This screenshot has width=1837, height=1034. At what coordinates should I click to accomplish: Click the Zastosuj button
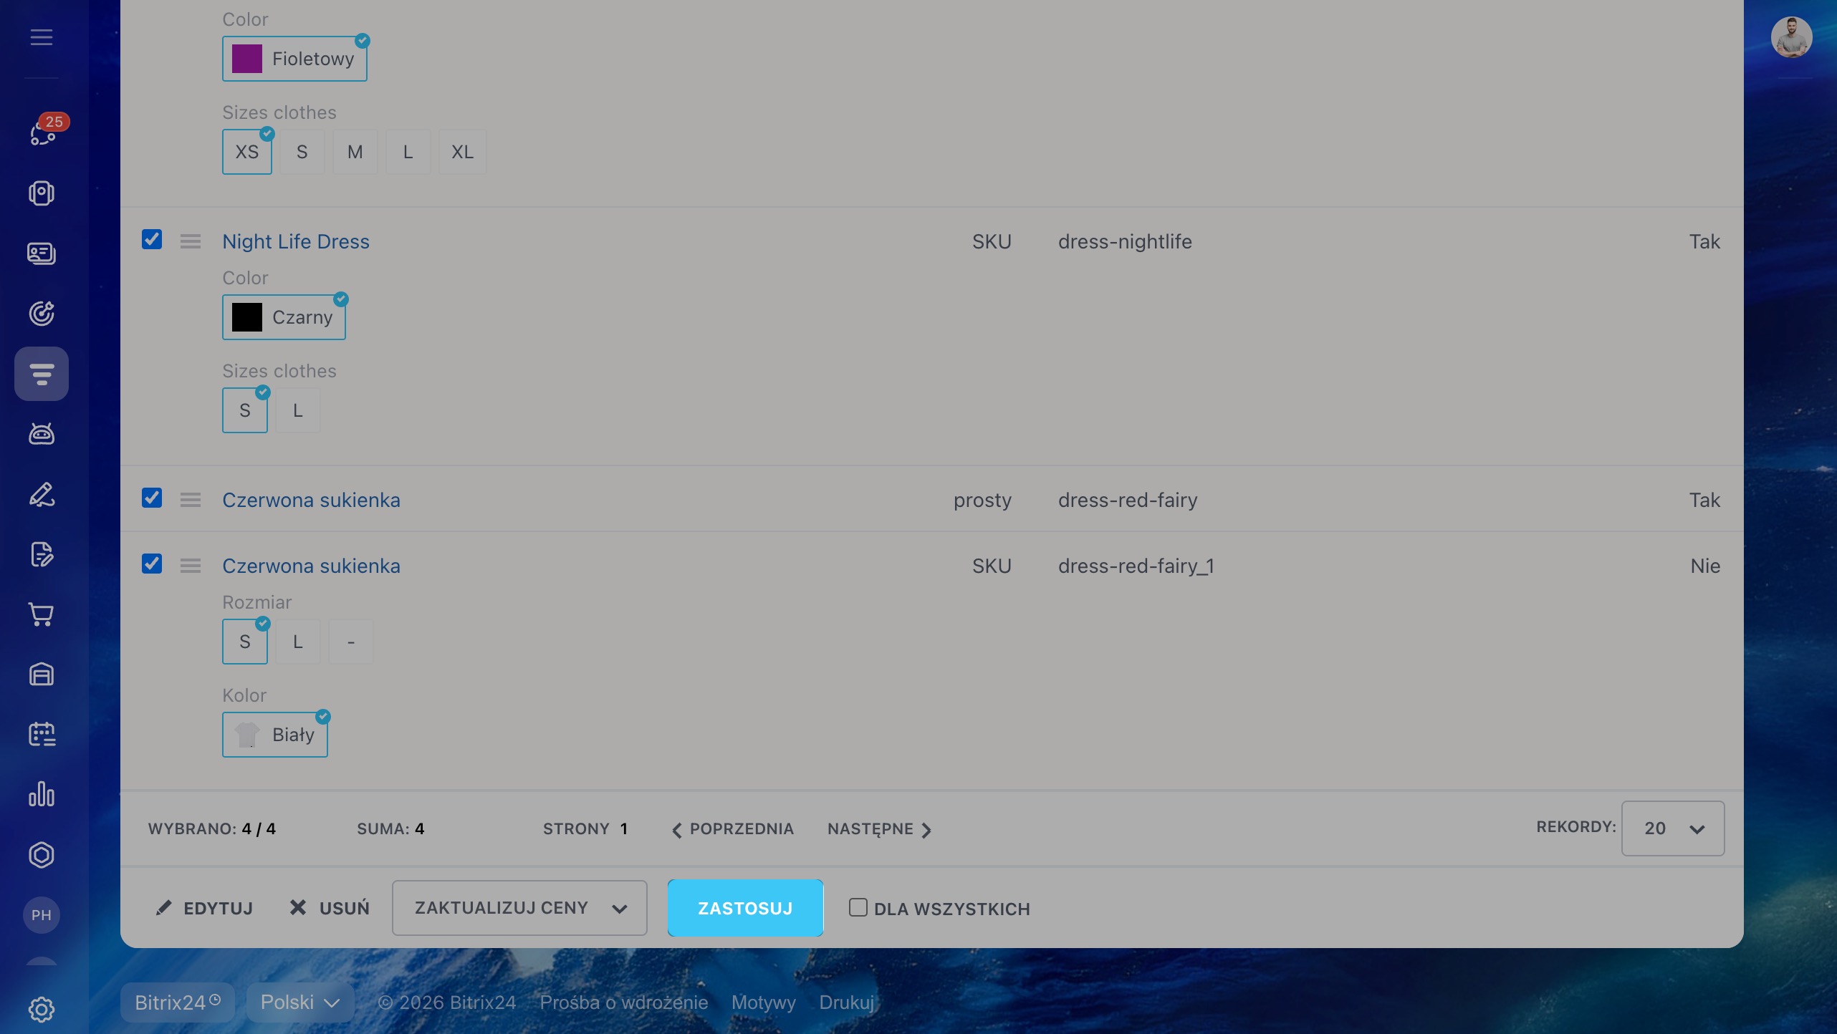pyautogui.click(x=745, y=908)
